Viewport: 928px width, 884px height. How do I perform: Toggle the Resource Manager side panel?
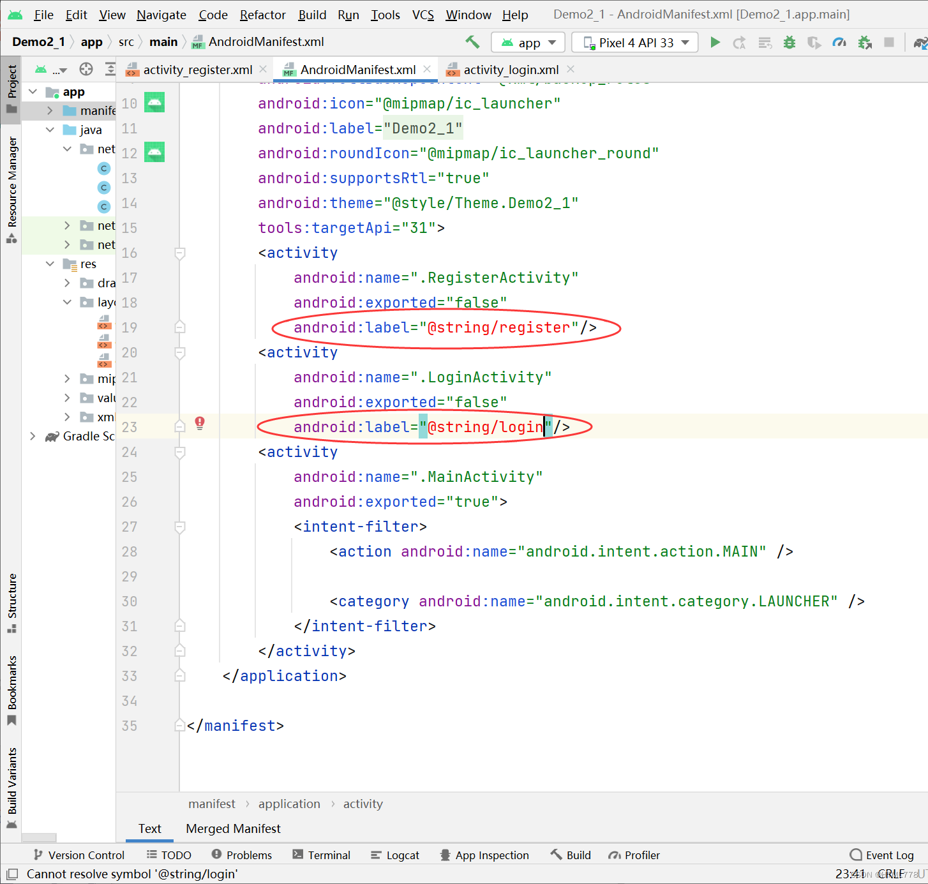point(11,190)
